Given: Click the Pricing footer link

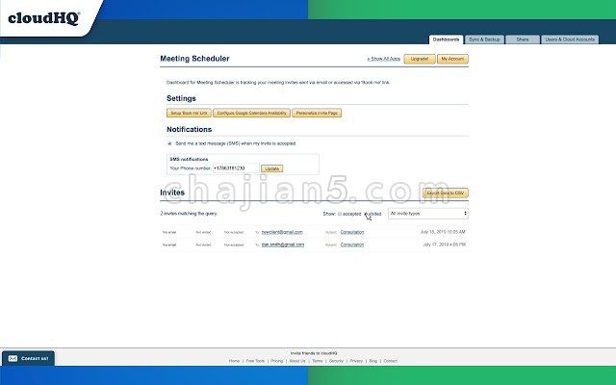Looking at the screenshot, I should coord(276,361).
